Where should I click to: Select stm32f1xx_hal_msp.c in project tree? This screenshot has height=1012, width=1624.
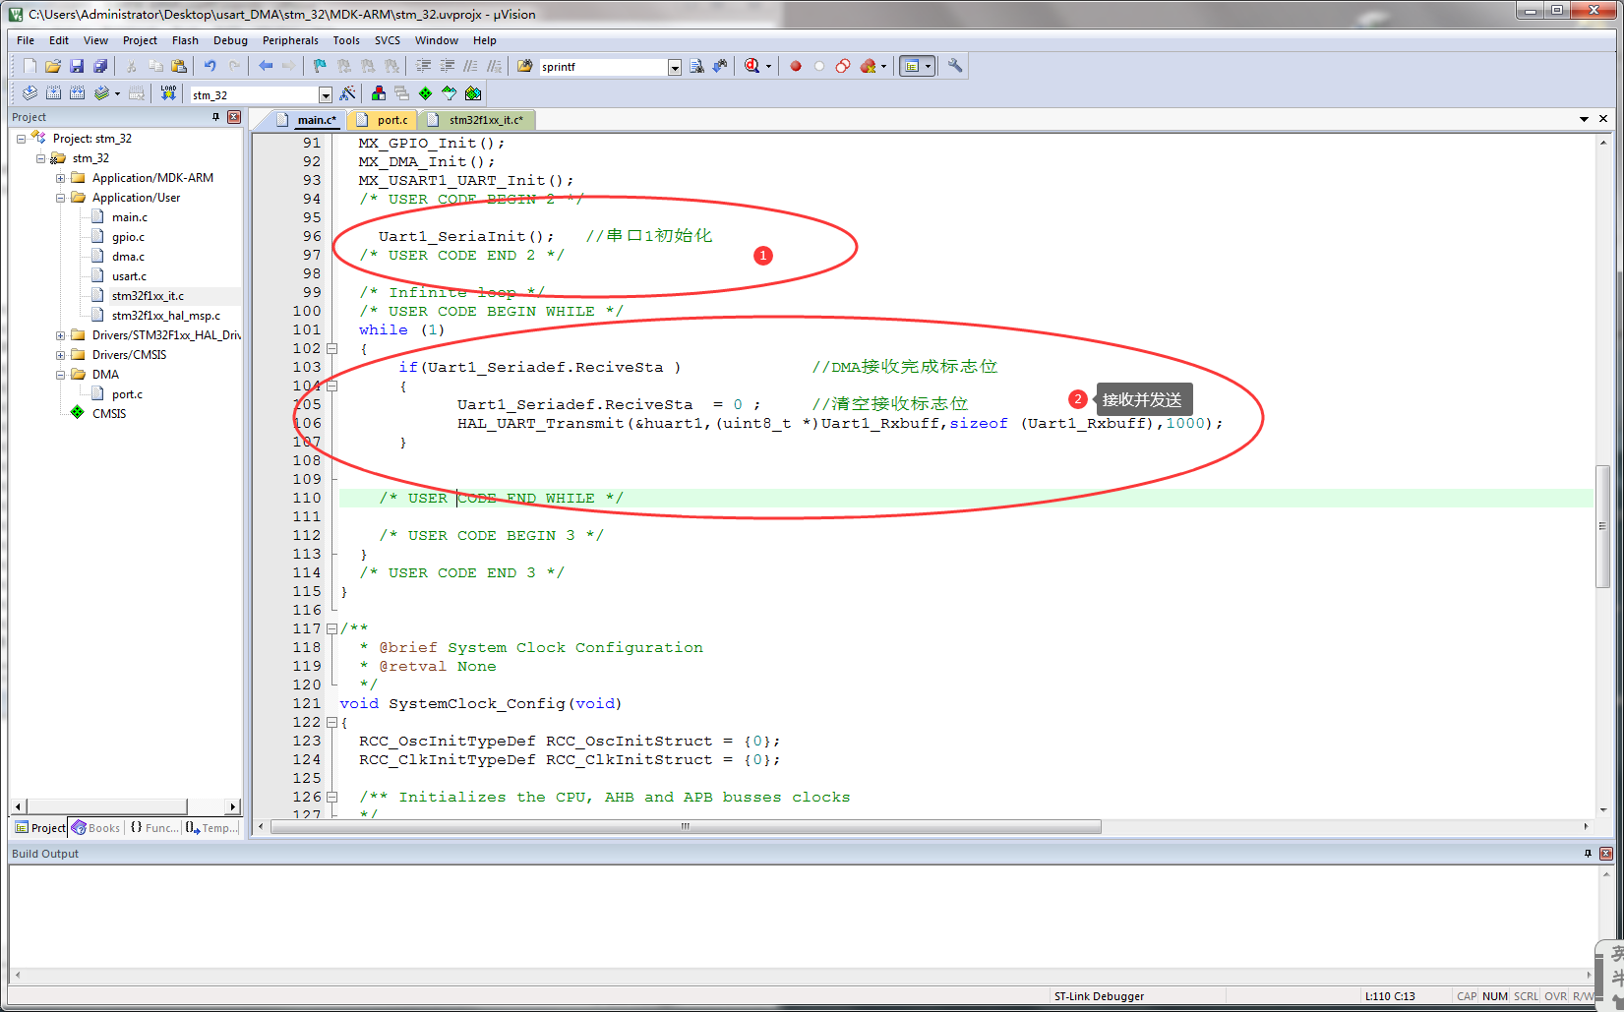click(166, 316)
